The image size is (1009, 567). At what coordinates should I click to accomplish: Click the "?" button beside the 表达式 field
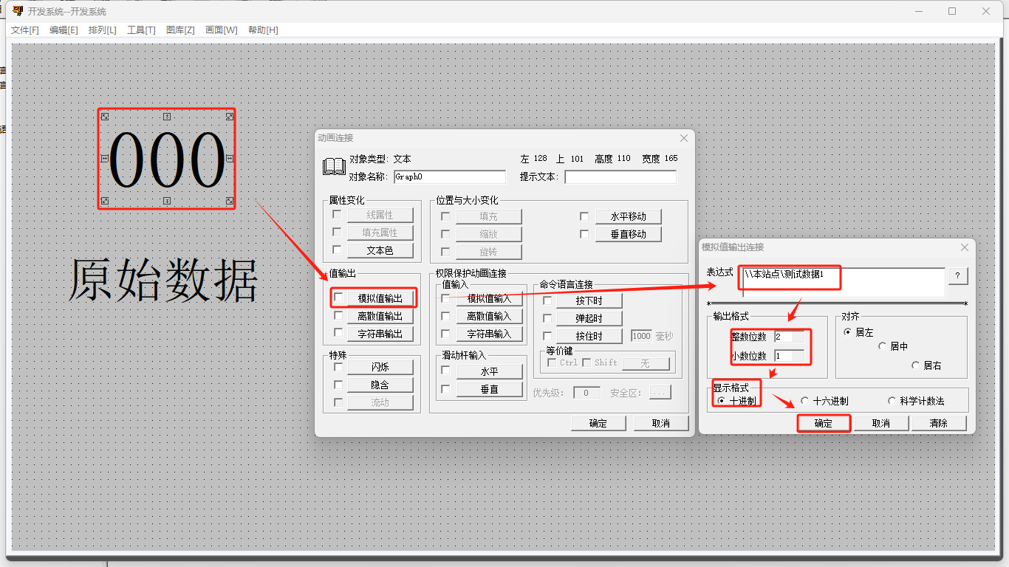(957, 275)
